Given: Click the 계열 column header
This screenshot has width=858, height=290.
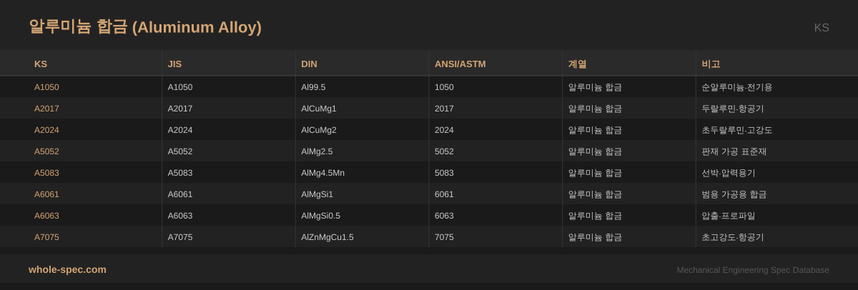Looking at the screenshot, I should pos(577,64).
